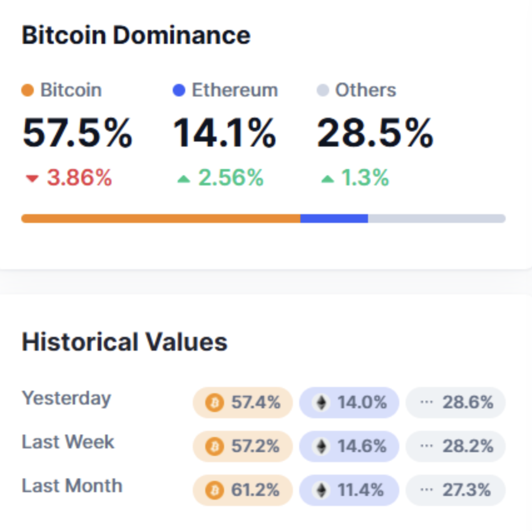Image resolution: width=532 pixels, height=531 pixels.
Task: Select the 61.2% Bitcoin Last Month pill
Action: point(243,490)
